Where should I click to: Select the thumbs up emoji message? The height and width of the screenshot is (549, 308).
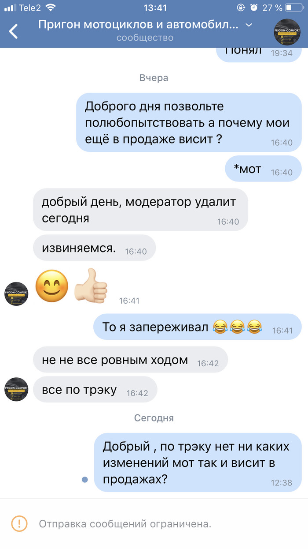91,286
